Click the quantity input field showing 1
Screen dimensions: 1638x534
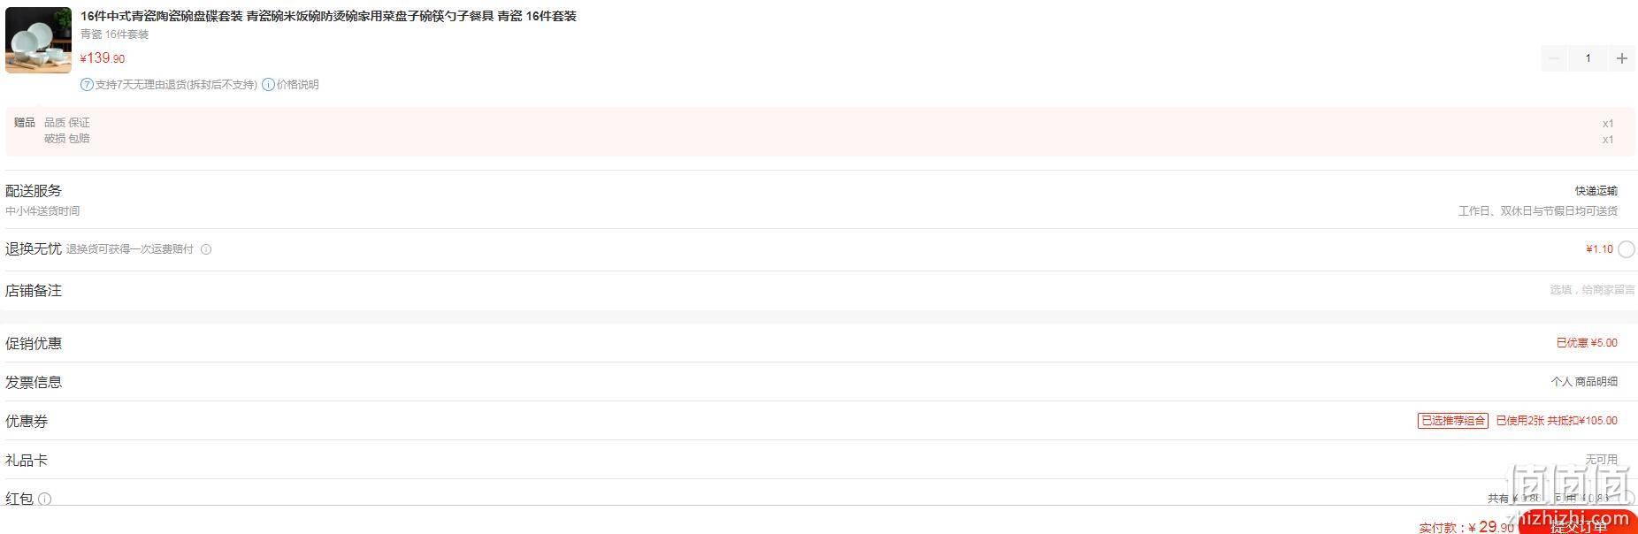click(x=1588, y=58)
